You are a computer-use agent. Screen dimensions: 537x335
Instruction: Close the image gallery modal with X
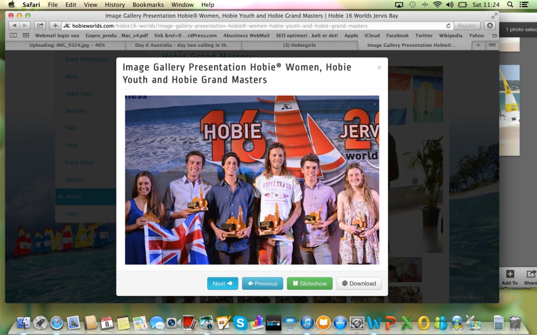coord(379,67)
